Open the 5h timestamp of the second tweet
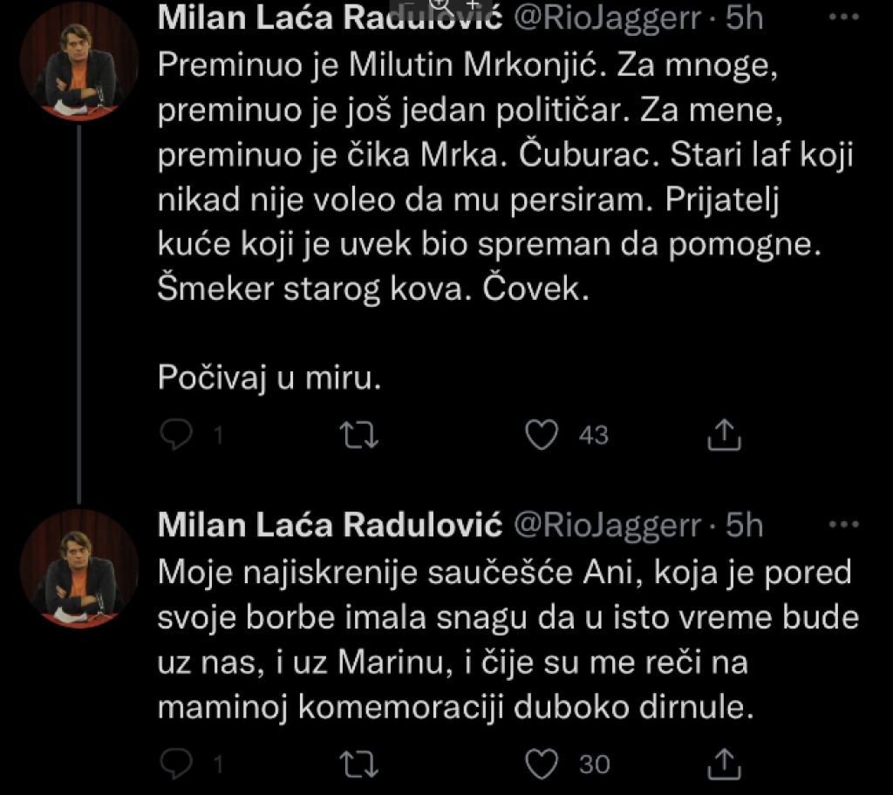 pyautogui.click(x=744, y=526)
